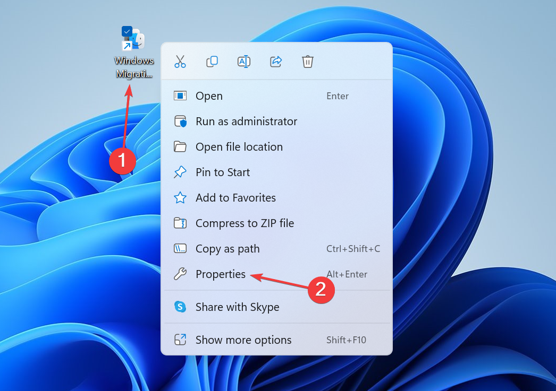556x391 pixels.
Task: Click the Properties wrench icon
Action: tap(180, 274)
